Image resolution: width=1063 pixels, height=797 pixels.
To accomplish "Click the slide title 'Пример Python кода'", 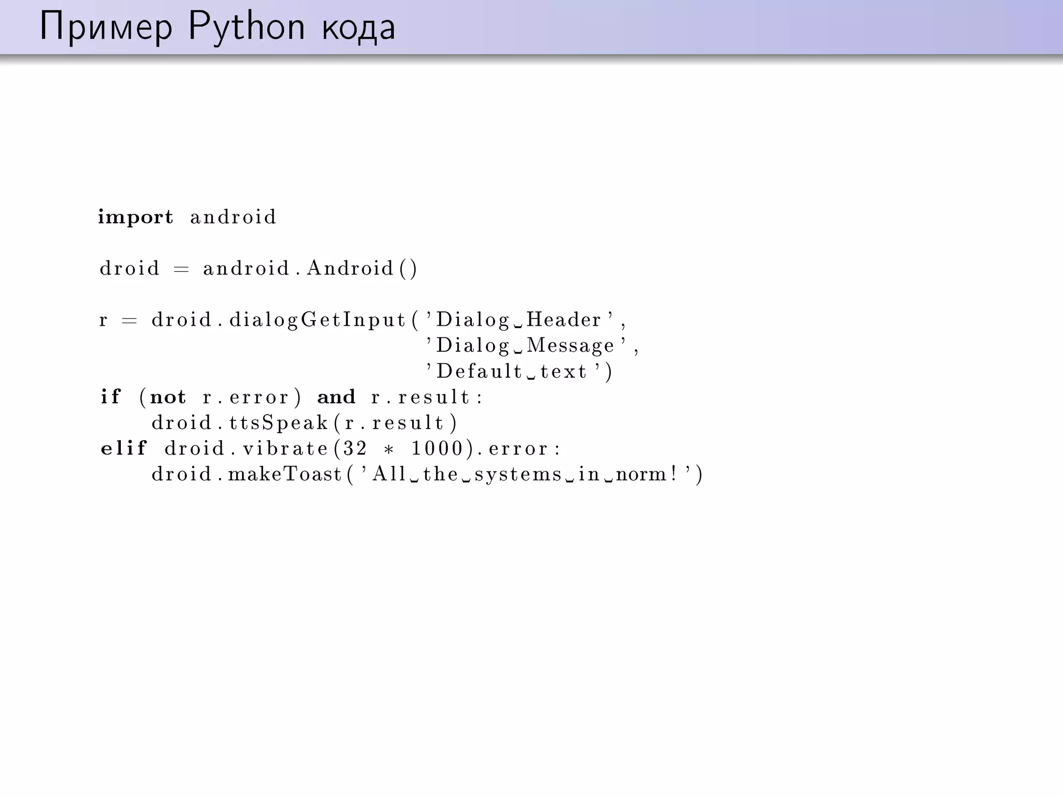I will (x=217, y=27).
